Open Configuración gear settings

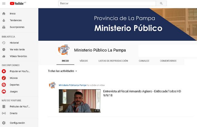pos(17,123)
